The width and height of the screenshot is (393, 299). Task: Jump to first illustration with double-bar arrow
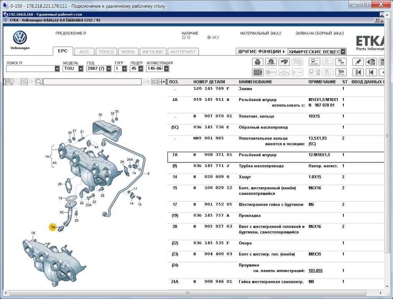click(x=358, y=72)
